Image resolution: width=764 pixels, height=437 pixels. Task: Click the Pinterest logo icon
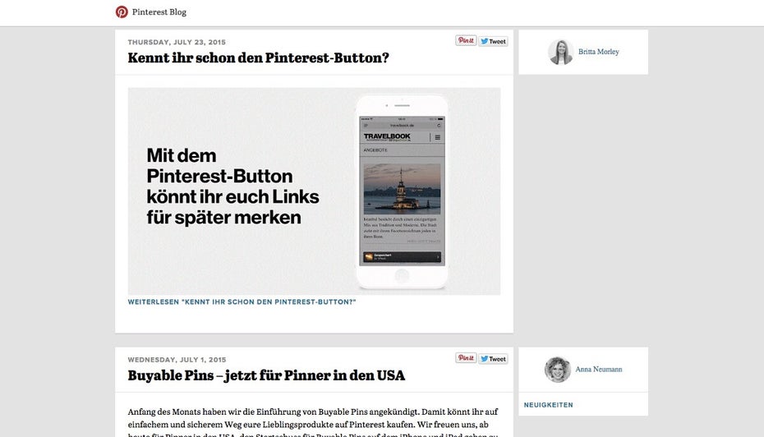[x=122, y=11]
